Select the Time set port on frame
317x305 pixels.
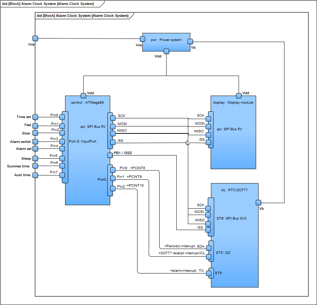(35, 117)
